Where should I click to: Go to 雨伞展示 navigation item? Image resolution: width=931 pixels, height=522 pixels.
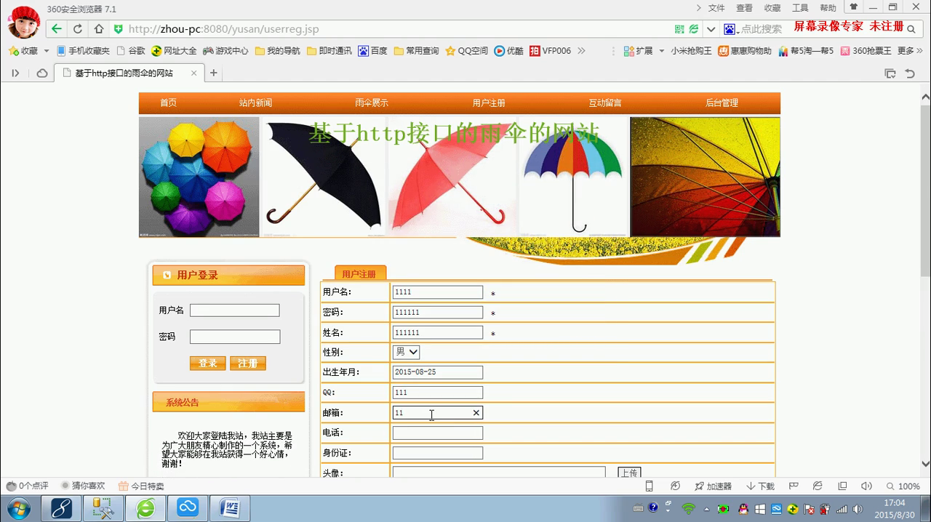pos(372,103)
